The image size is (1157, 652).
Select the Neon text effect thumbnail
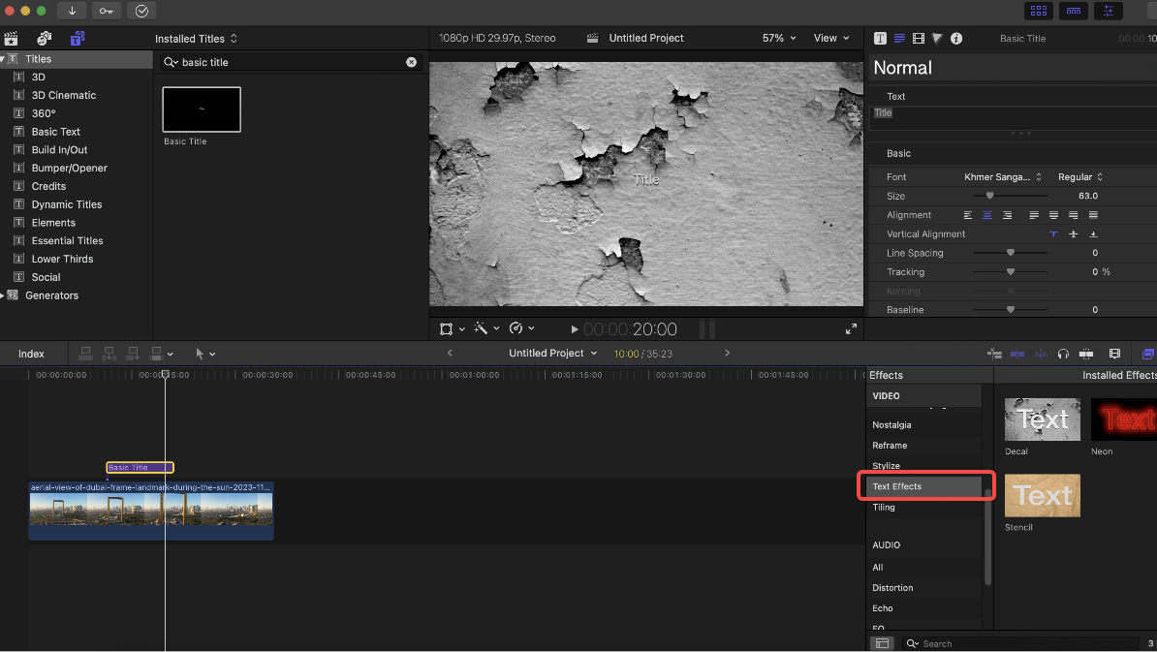click(1124, 419)
